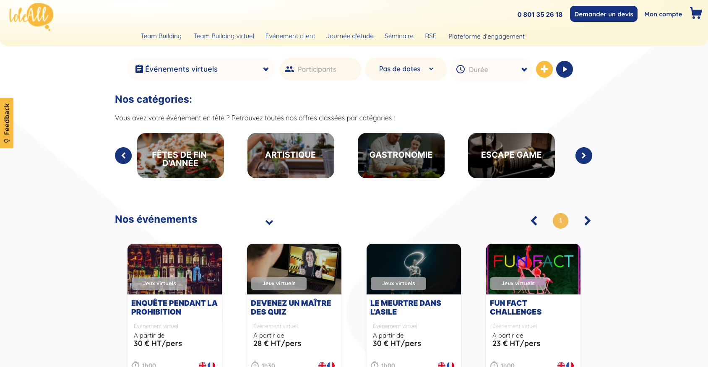708x367 pixels.
Task: Go to next events page
Action: pos(587,221)
